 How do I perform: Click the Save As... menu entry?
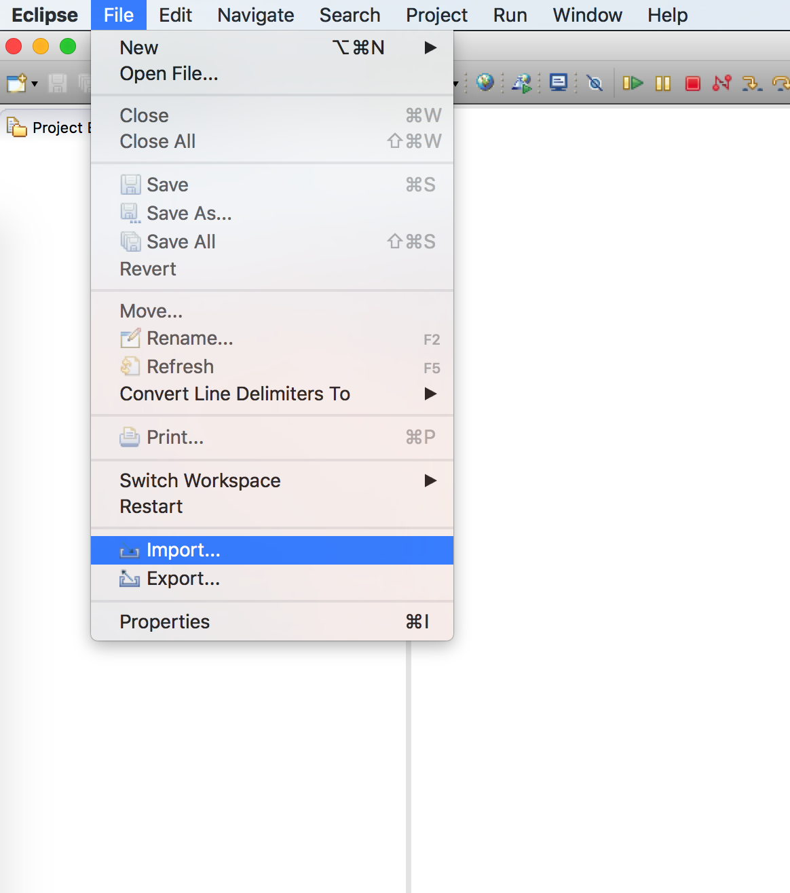click(272, 213)
